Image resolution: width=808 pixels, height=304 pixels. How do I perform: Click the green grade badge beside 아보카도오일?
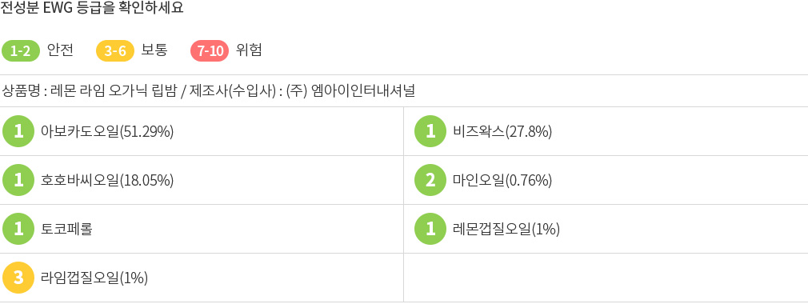click(x=18, y=131)
